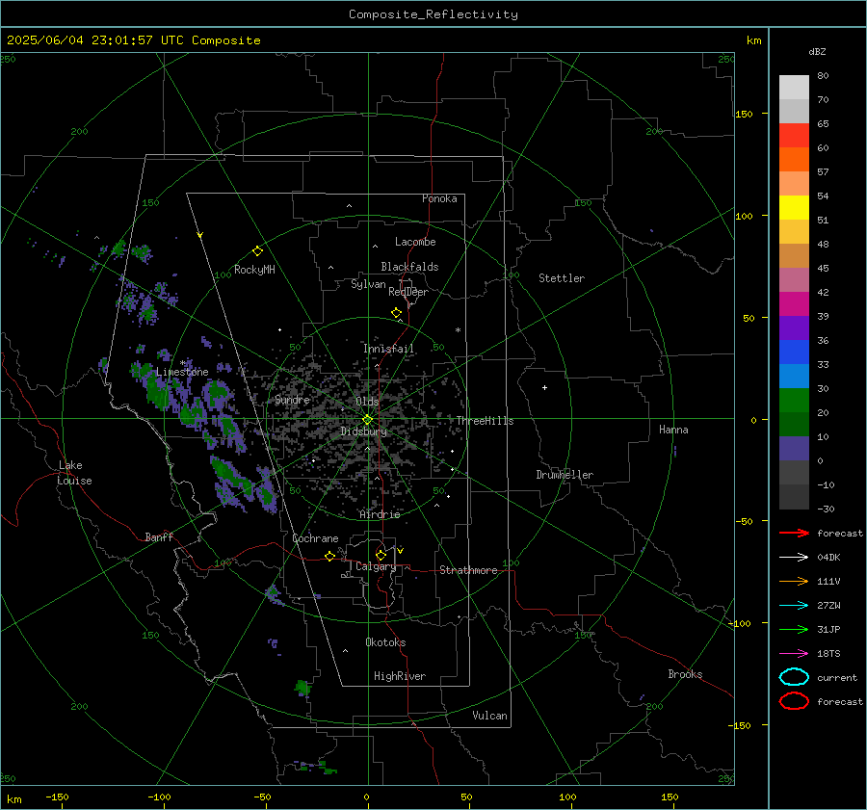Image resolution: width=867 pixels, height=810 pixels.
Task: Click the white 80 dBZ top swatch
Action: coord(794,88)
